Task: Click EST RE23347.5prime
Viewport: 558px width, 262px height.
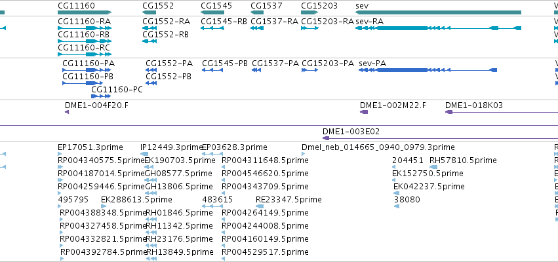Action: pyautogui.click(x=260, y=206)
